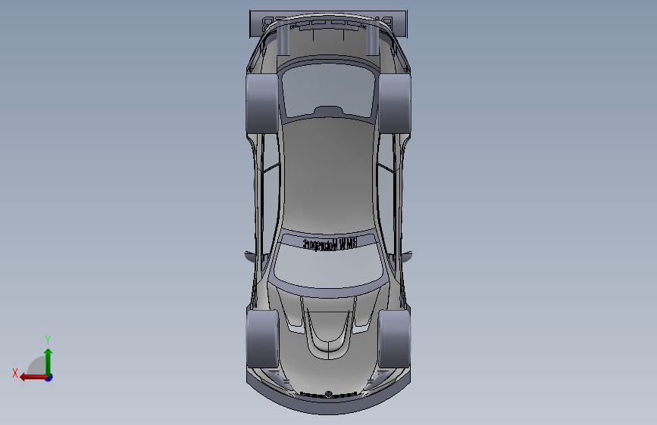The image size is (657, 425).
Task: Select the rear wheel on the screen's left side
Action: [x=263, y=104]
